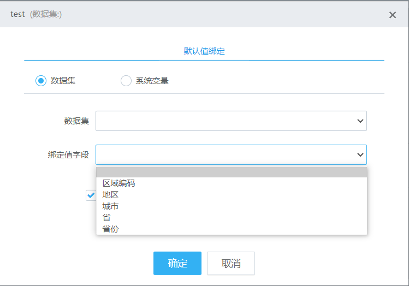Choose 区域编码 from the dropdown list

coord(232,183)
